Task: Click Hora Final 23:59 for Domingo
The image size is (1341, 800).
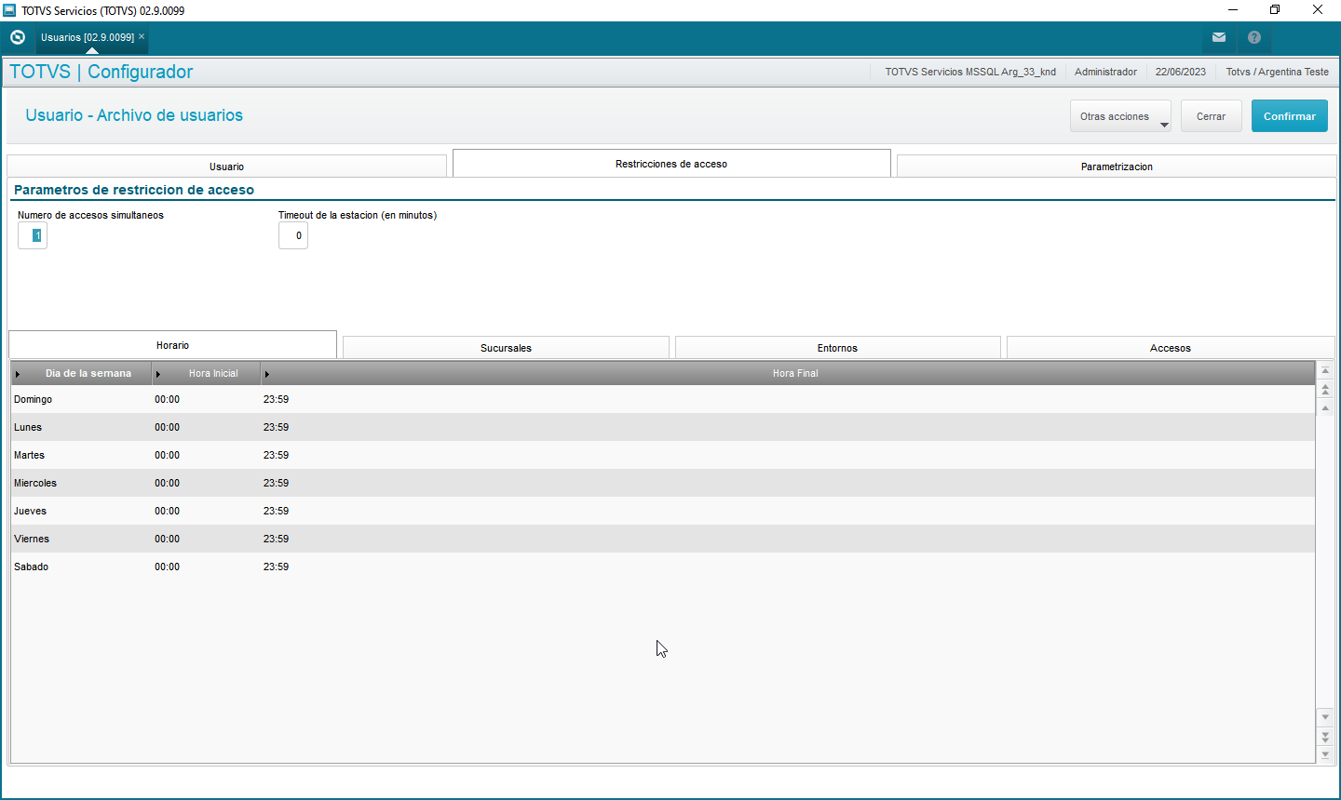Action: (x=276, y=399)
